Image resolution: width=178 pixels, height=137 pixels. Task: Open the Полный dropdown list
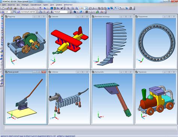coord(68,12)
